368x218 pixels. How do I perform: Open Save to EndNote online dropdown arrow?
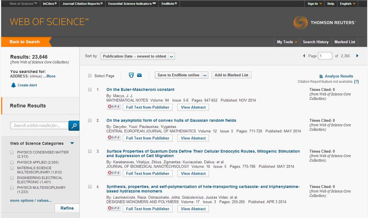[205, 75]
